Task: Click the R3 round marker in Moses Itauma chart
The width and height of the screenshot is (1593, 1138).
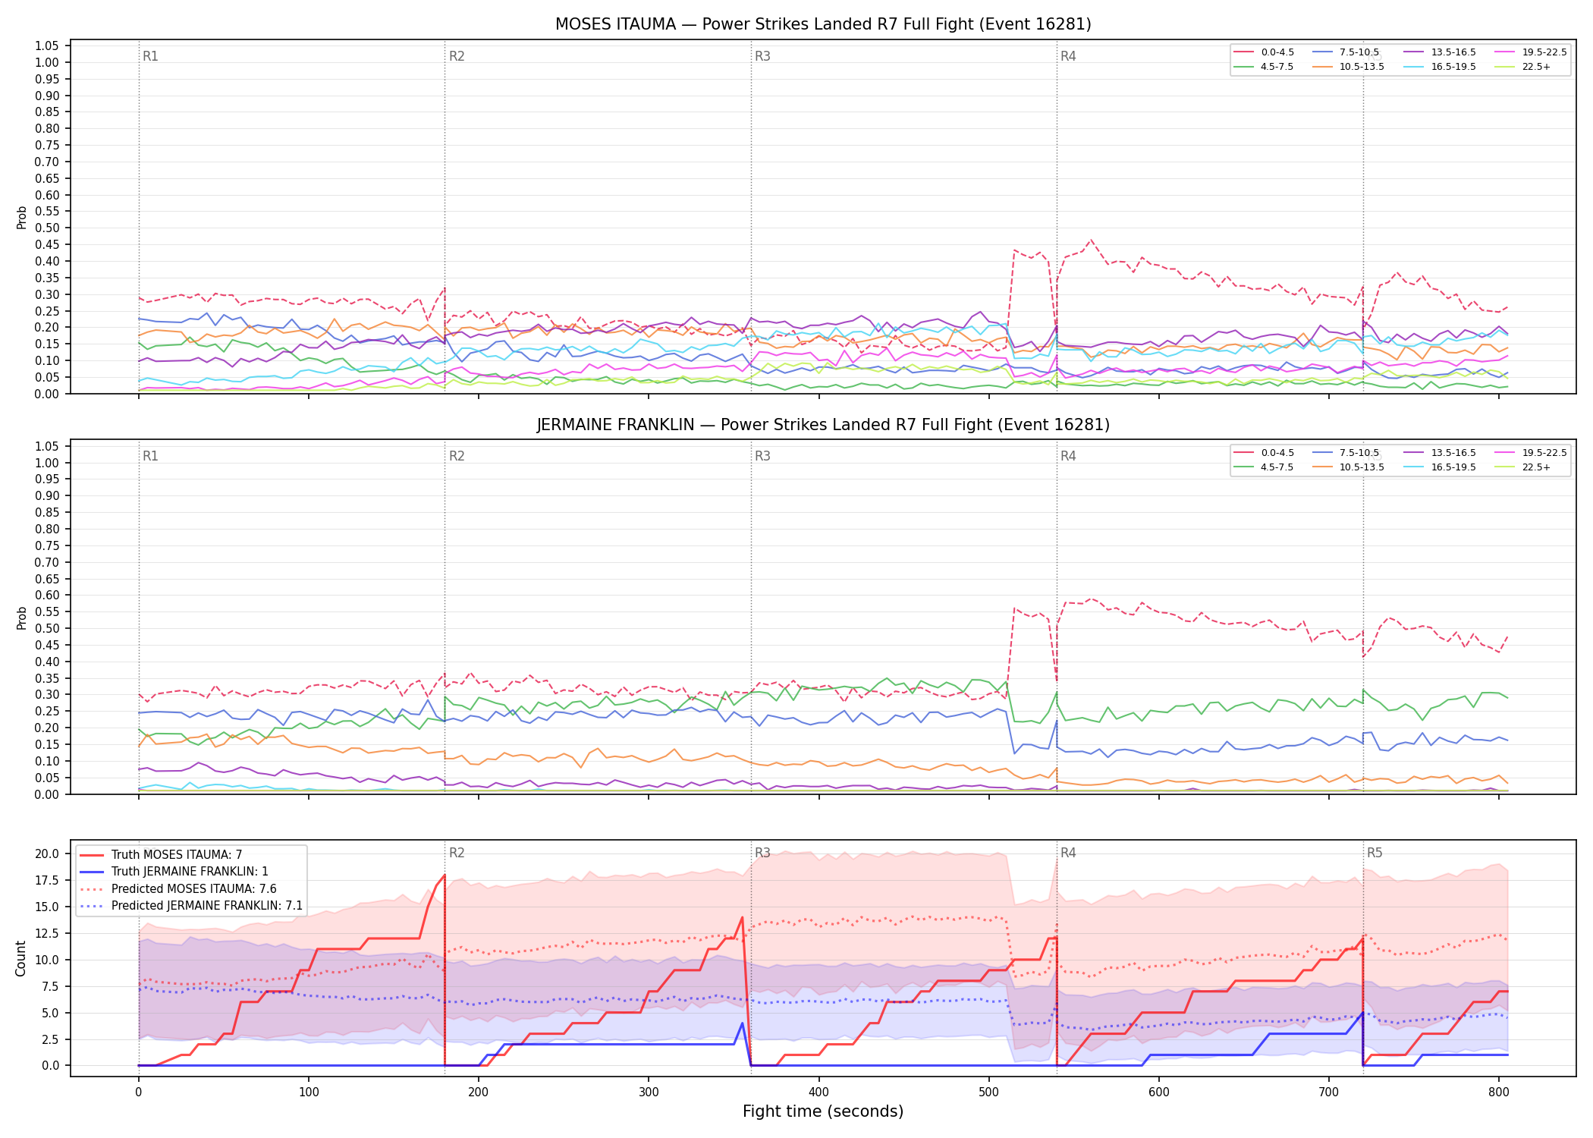Action: point(762,57)
